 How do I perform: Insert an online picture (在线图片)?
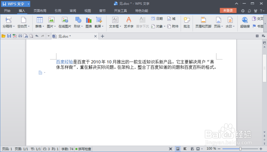click(x=65, y=22)
